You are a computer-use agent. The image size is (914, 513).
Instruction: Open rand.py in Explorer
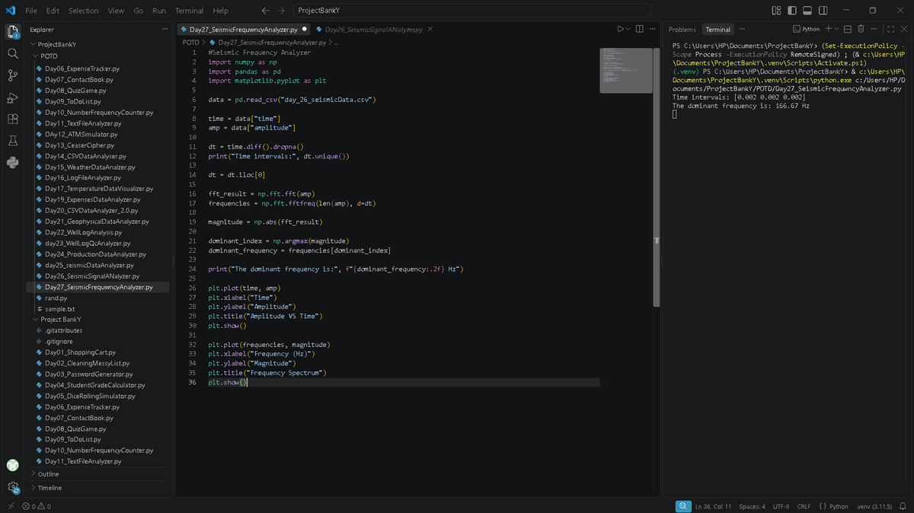coord(56,298)
